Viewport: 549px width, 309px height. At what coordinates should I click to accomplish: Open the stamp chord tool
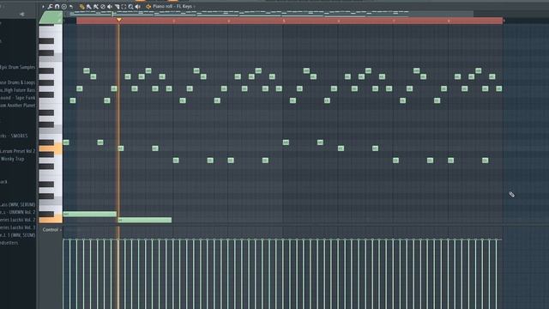[64, 6]
